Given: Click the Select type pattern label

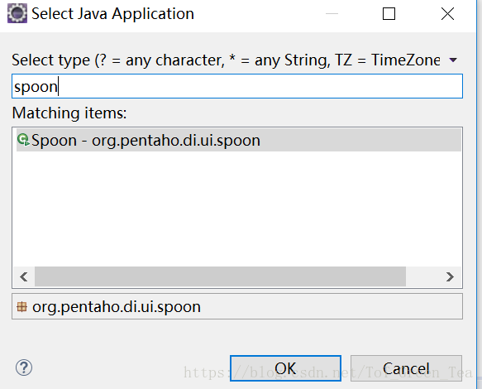Looking at the screenshot, I should (x=226, y=60).
